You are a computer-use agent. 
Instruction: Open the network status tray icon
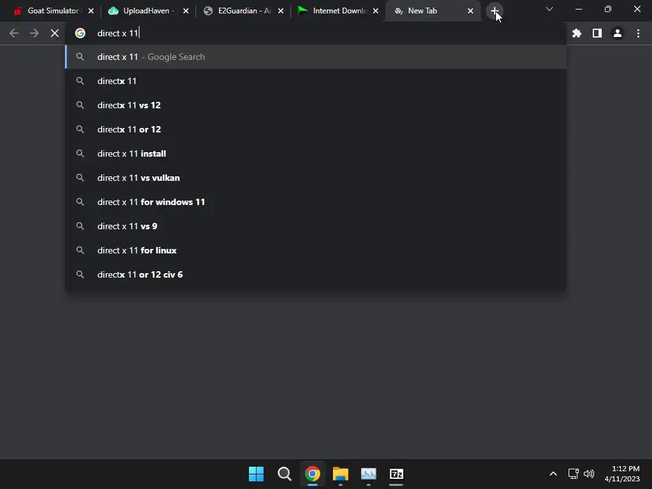tap(574, 474)
